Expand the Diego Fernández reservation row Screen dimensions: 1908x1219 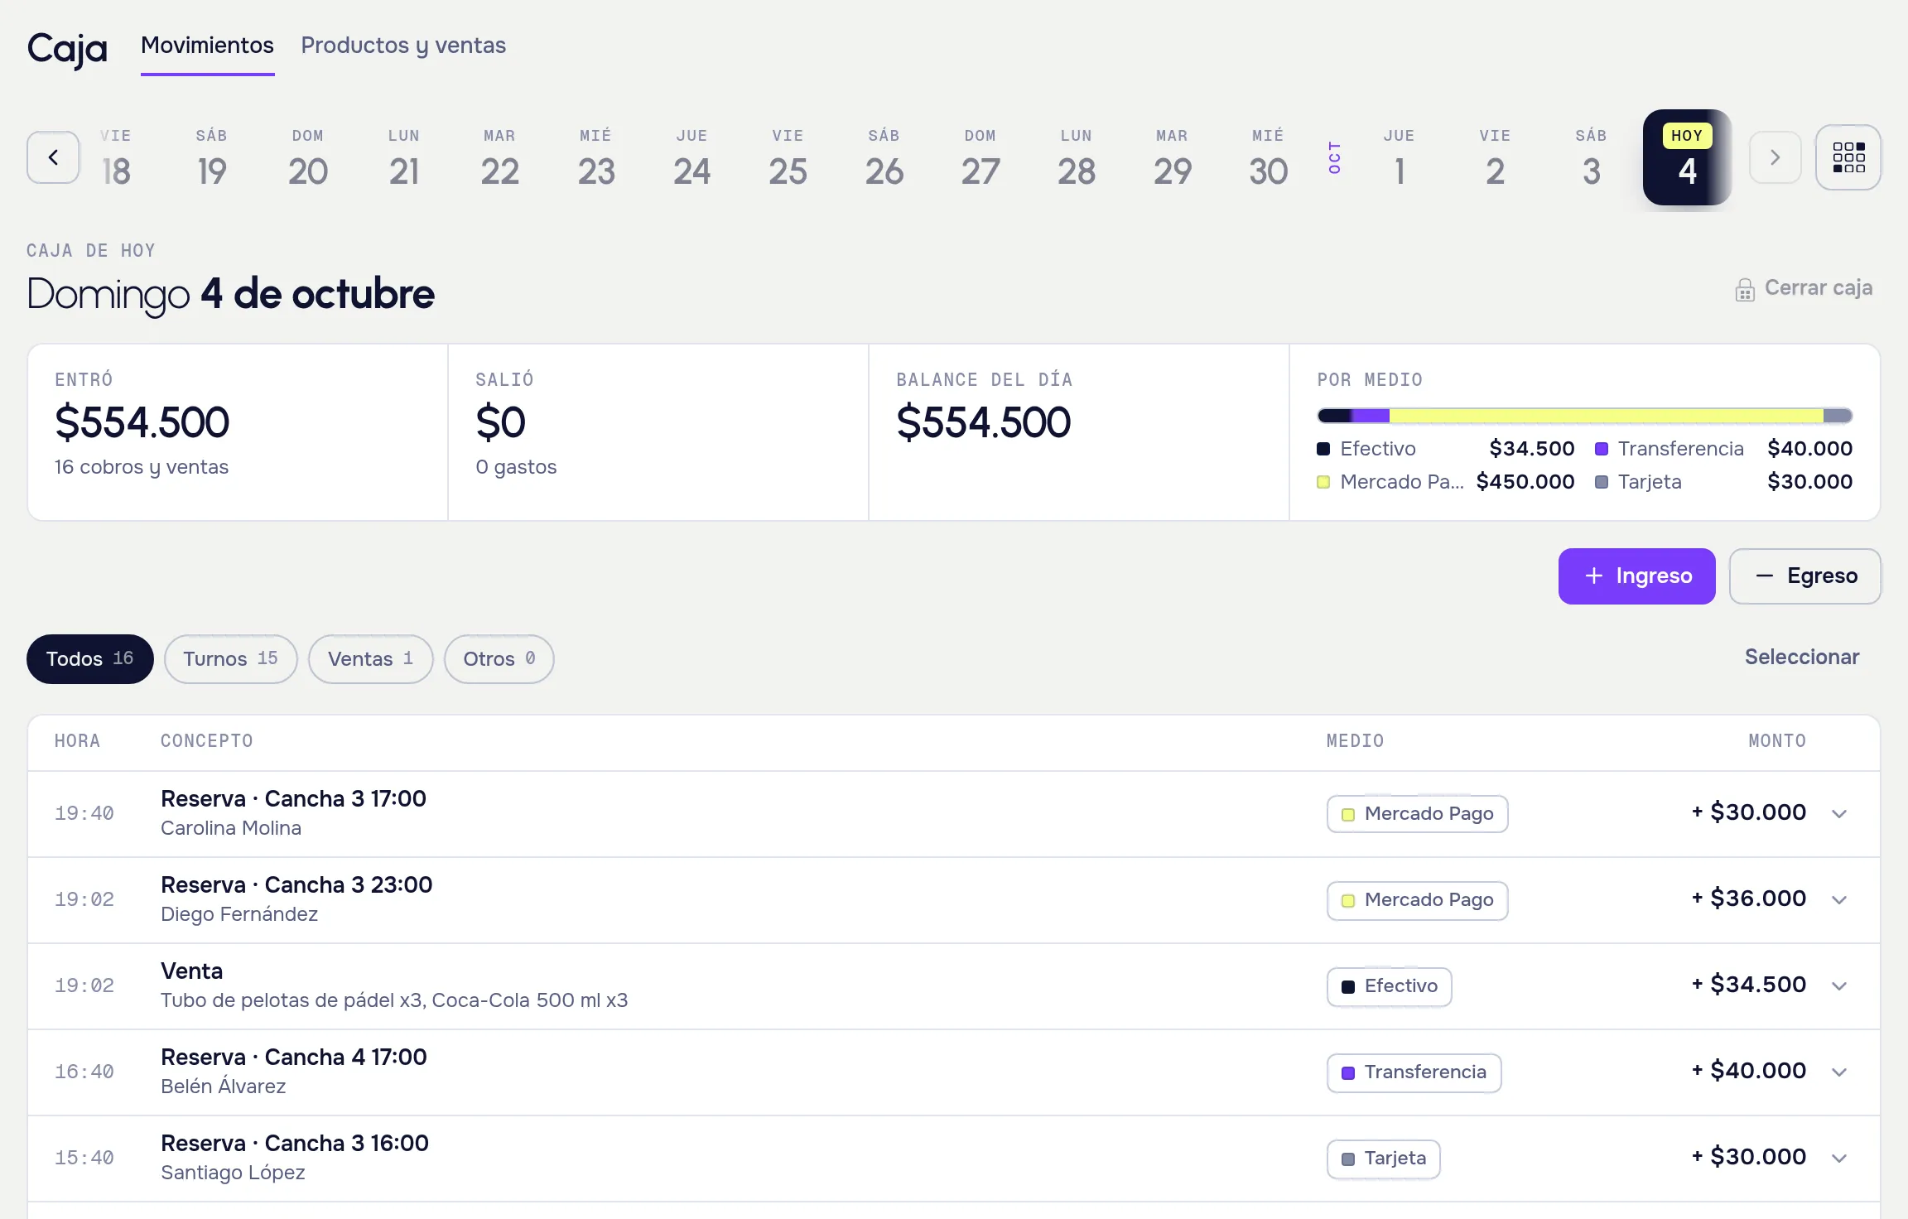(1839, 900)
